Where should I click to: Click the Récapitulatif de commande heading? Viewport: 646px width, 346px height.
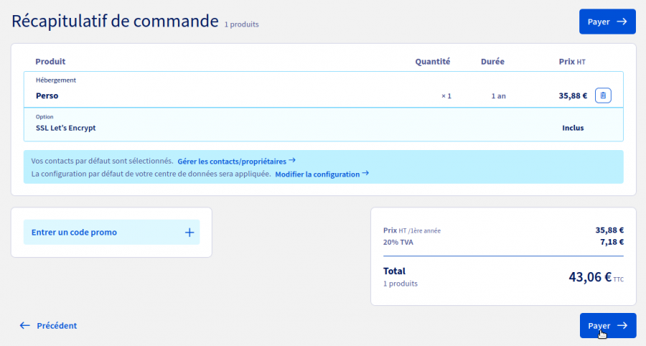pos(115,21)
